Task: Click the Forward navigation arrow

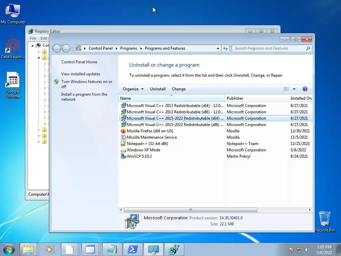Action: coord(66,48)
